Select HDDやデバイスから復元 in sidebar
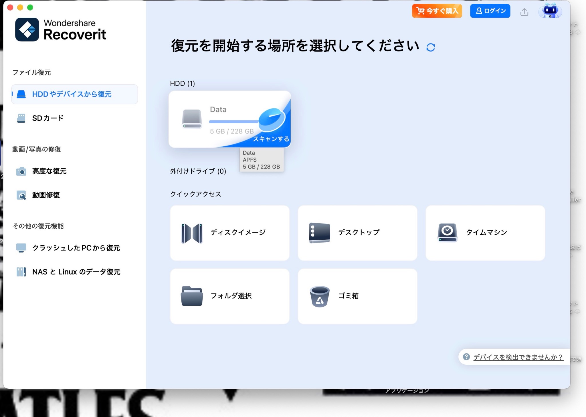This screenshot has height=417, width=586. click(x=74, y=94)
